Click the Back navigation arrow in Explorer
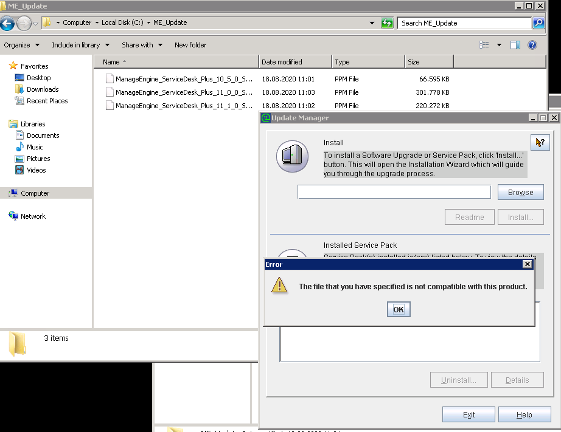Image resolution: width=561 pixels, height=432 pixels. coord(7,24)
